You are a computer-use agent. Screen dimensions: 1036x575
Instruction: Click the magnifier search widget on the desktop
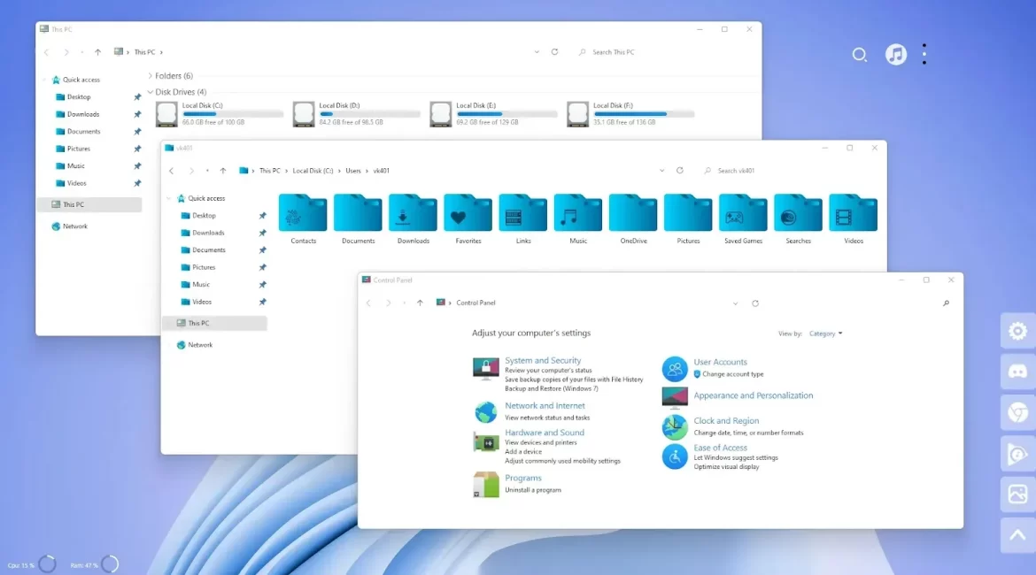click(859, 55)
